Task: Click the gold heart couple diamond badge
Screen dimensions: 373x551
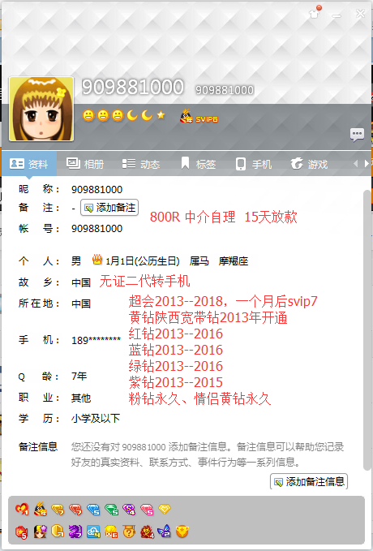Action: pyautogui.click(x=165, y=509)
